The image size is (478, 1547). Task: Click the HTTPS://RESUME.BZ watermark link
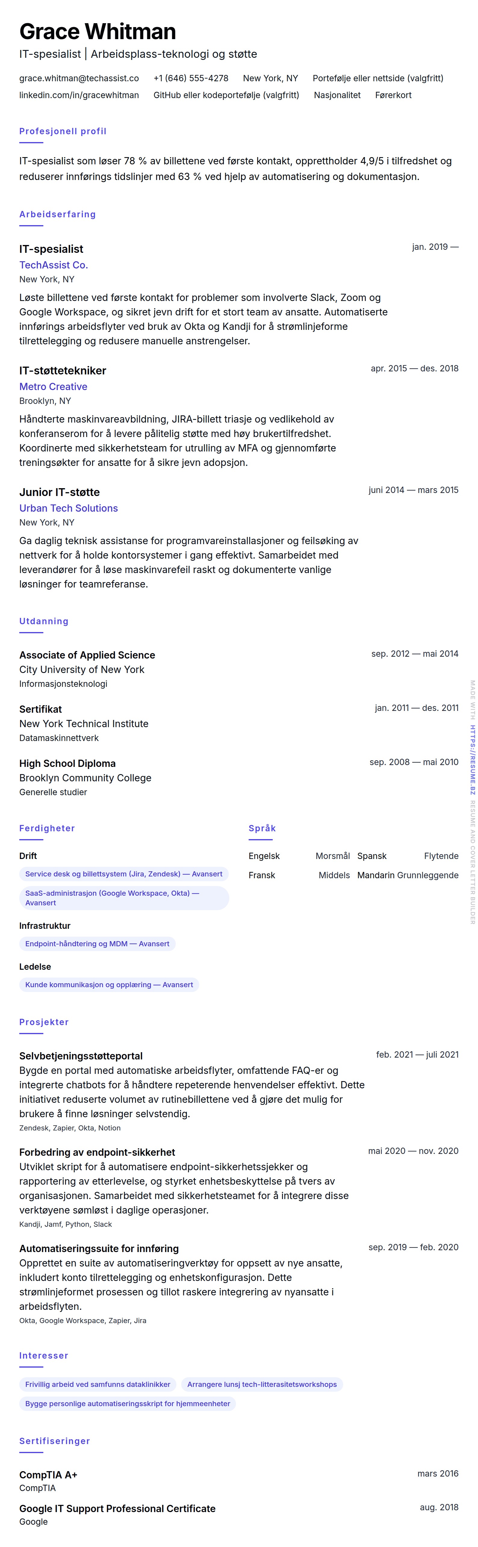473,759
